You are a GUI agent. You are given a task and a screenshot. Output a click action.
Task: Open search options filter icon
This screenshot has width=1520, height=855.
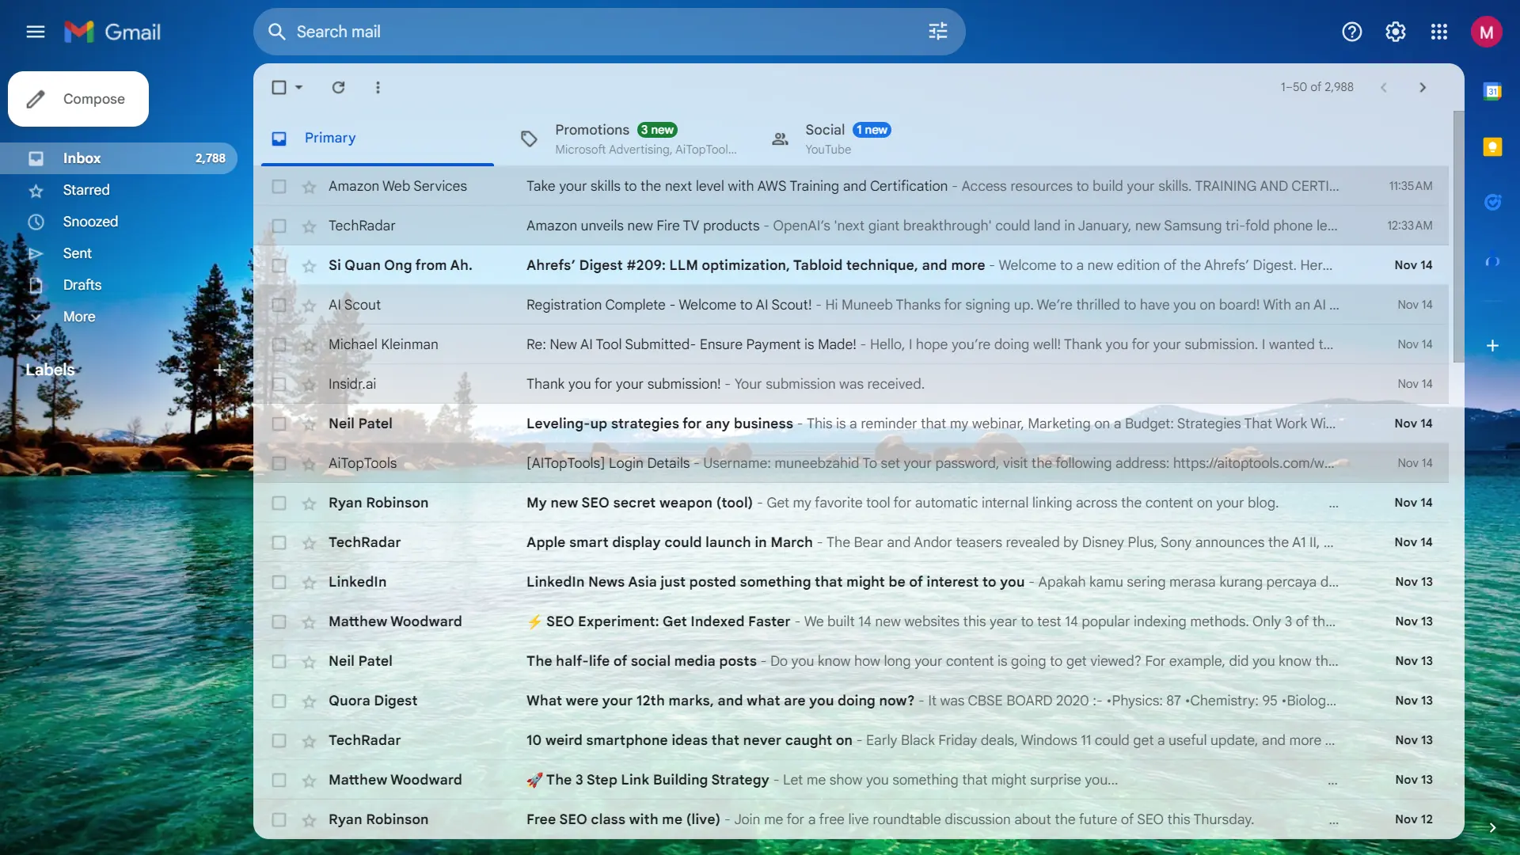pos(938,32)
